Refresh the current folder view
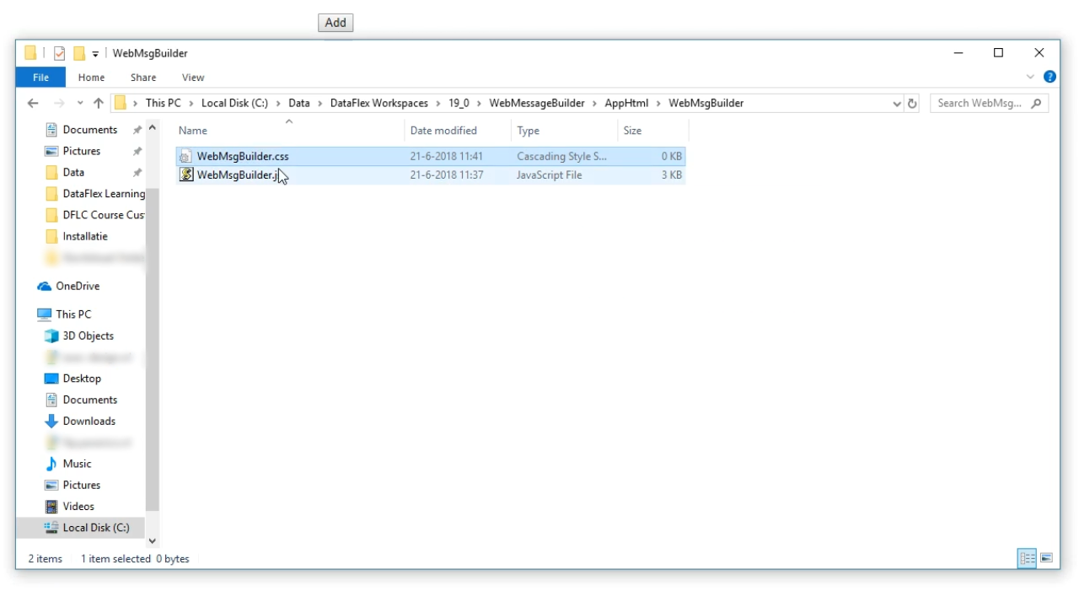Screen dimensions: 1079x607 (912, 104)
